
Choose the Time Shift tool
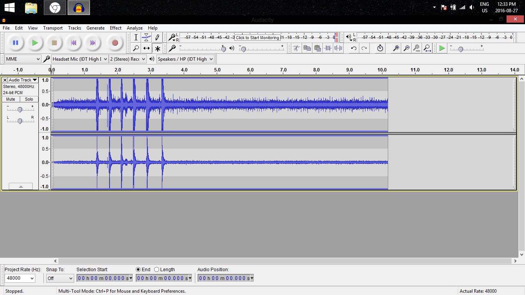coord(146,48)
